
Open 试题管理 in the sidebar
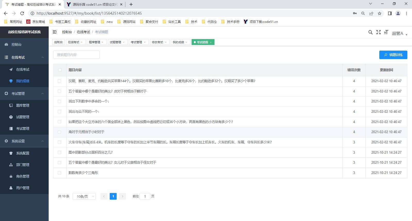coord(24,117)
